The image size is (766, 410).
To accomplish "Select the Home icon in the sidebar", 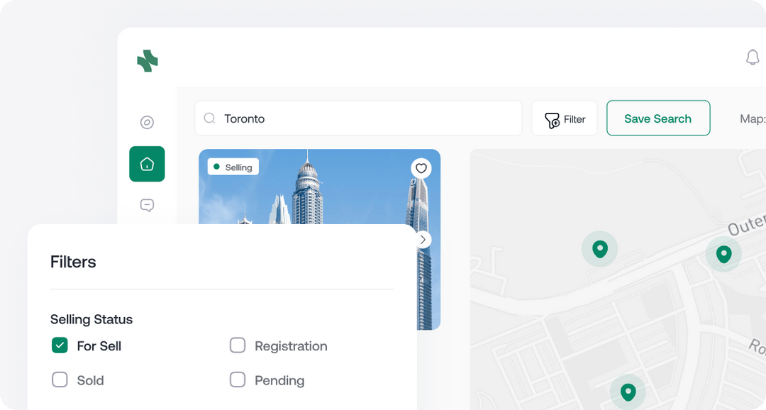I will [x=147, y=164].
